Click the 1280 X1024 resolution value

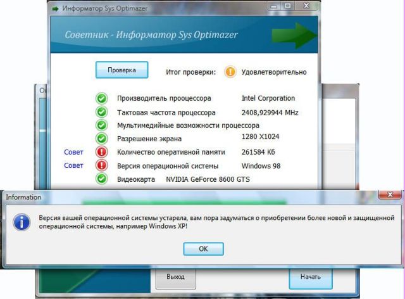tap(260, 137)
